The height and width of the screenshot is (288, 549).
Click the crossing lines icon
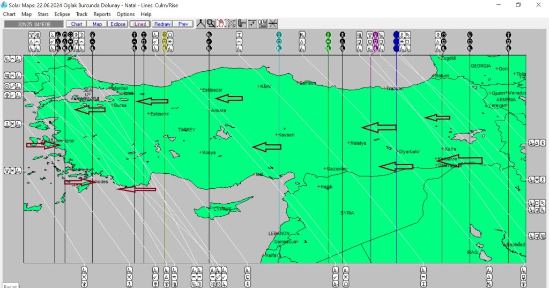pos(273,24)
